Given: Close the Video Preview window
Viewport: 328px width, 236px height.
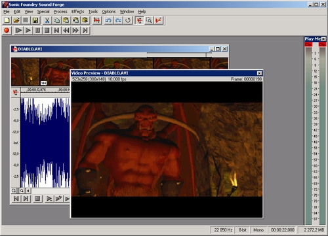Looking at the screenshot, I should pyautogui.click(x=259, y=73).
